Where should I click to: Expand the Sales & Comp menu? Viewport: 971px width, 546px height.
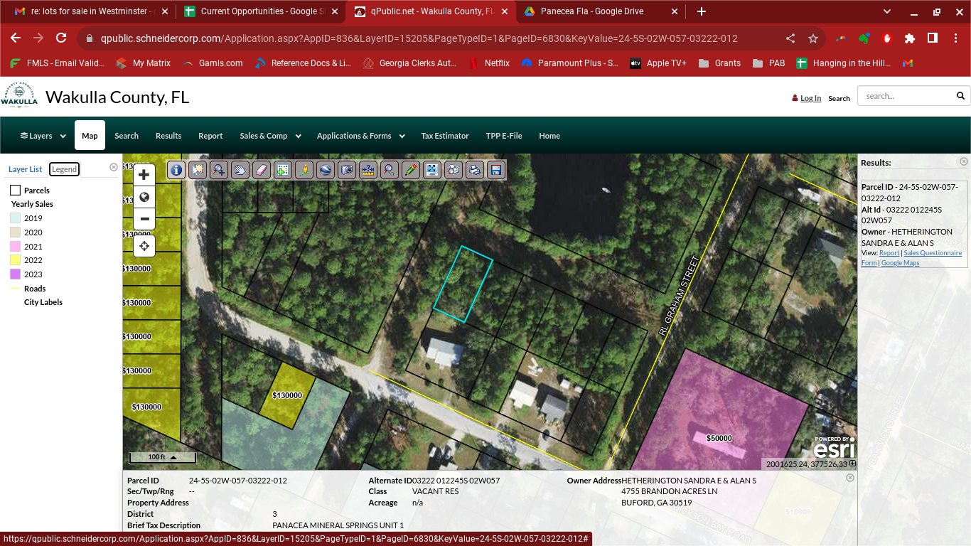coord(270,136)
